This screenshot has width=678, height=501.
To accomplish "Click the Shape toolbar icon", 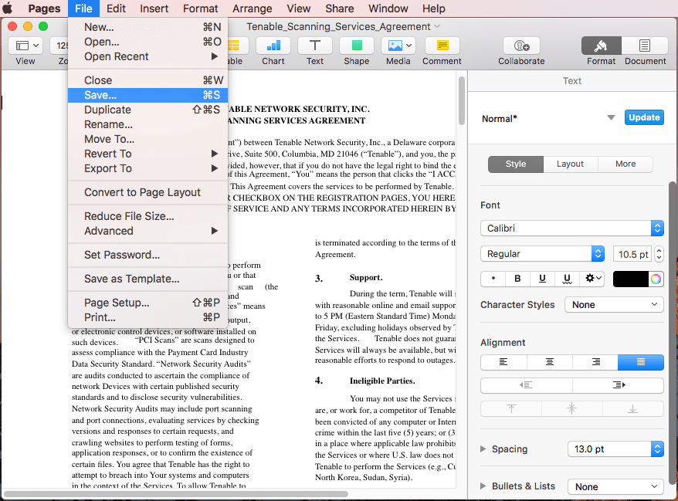I will pyautogui.click(x=356, y=46).
